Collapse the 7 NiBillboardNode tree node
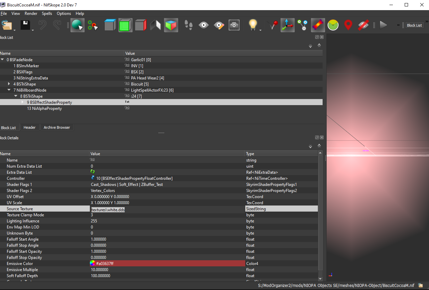 (9, 90)
